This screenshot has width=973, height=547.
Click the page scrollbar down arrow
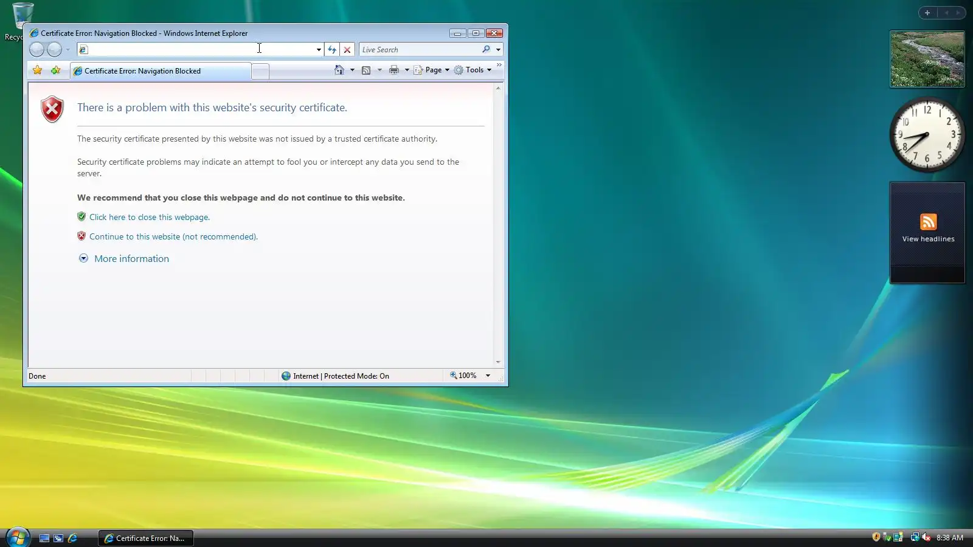tap(498, 362)
